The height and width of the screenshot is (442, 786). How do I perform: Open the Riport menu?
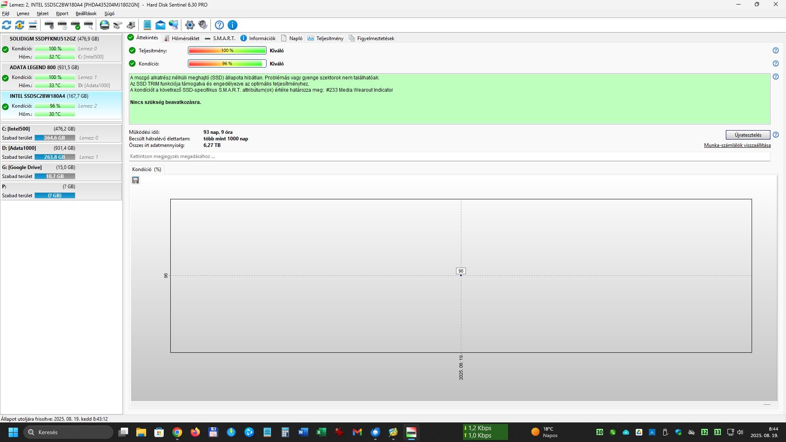[62, 14]
